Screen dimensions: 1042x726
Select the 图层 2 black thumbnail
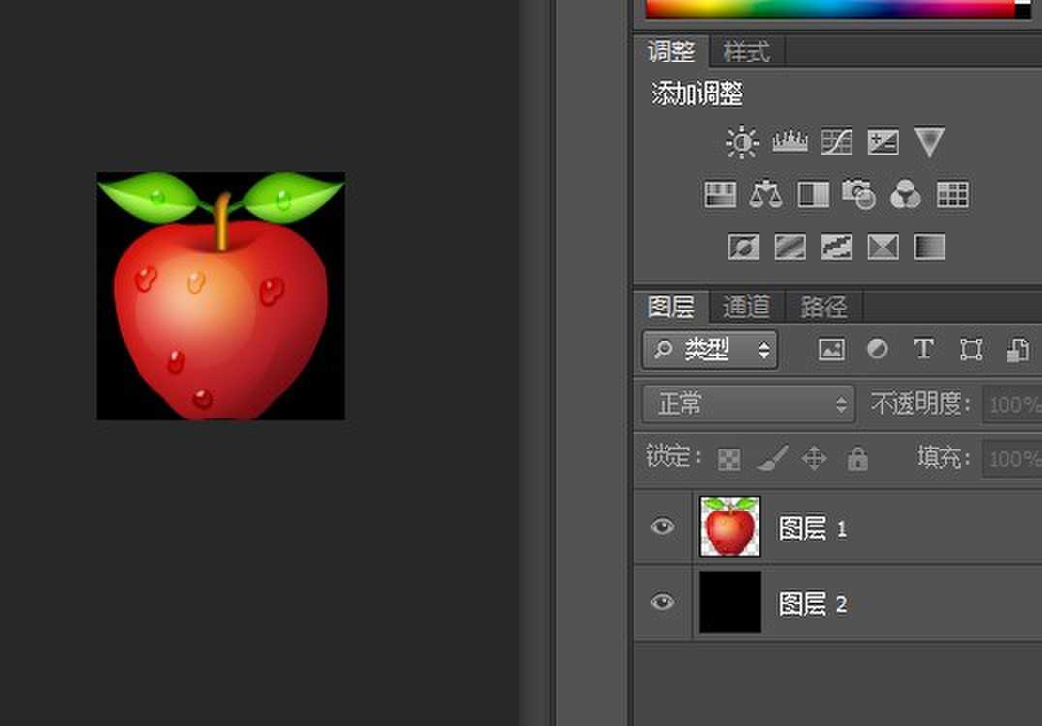point(729,602)
